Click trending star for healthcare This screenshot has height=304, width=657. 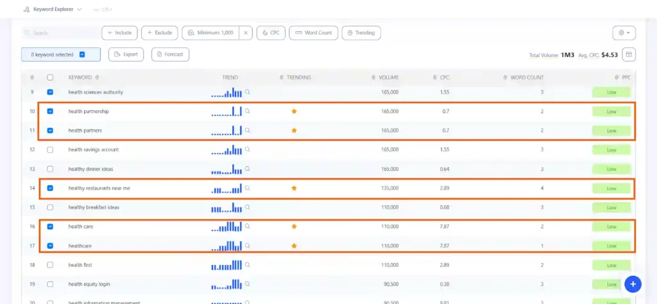[294, 246]
